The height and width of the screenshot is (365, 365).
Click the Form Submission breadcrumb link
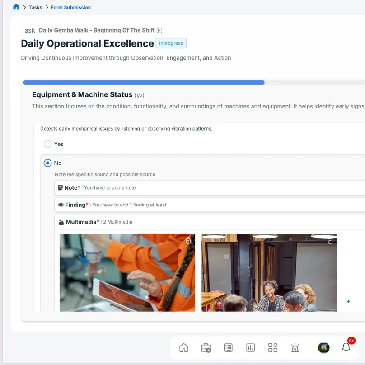pyautogui.click(x=71, y=7)
